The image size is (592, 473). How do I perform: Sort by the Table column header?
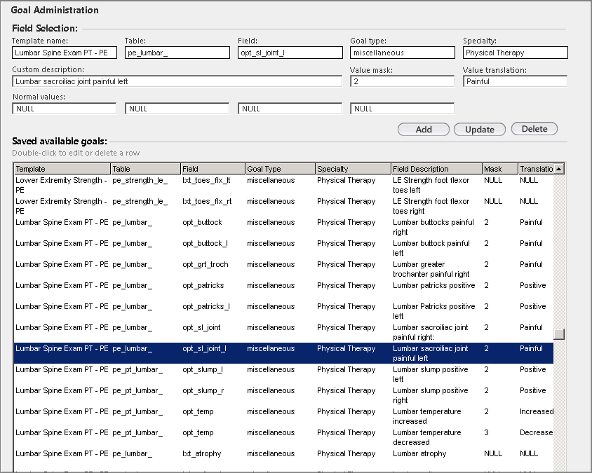[x=145, y=169]
